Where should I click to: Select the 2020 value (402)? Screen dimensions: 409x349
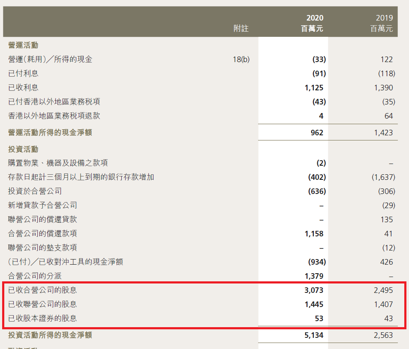coord(317,177)
